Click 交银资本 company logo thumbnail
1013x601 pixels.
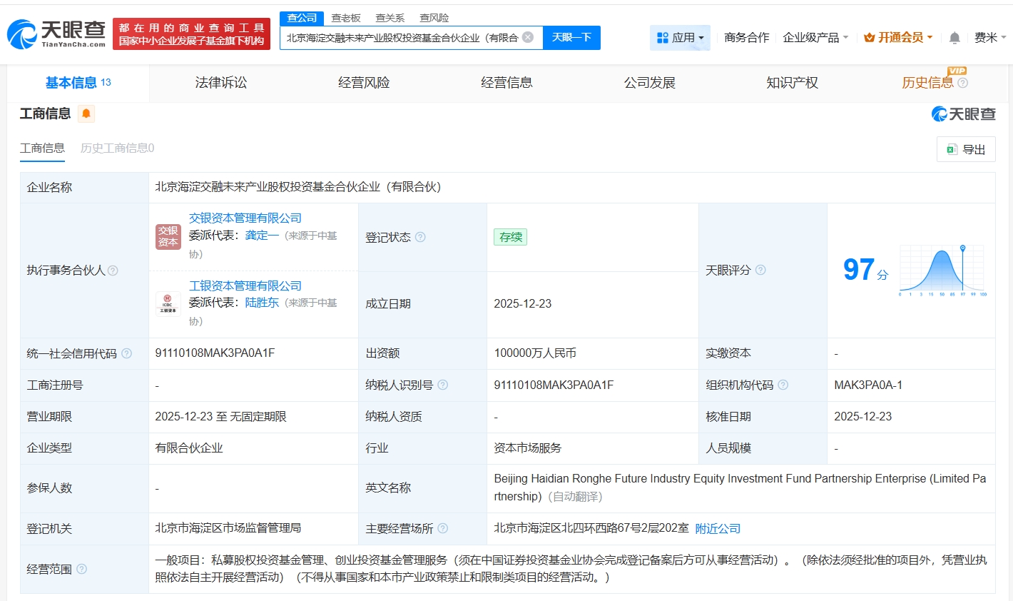(168, 236)
